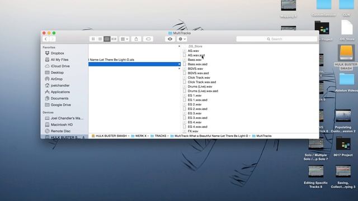
Task: Select the Let There Be Light-D.als file
Action: [x=111, y=60]
